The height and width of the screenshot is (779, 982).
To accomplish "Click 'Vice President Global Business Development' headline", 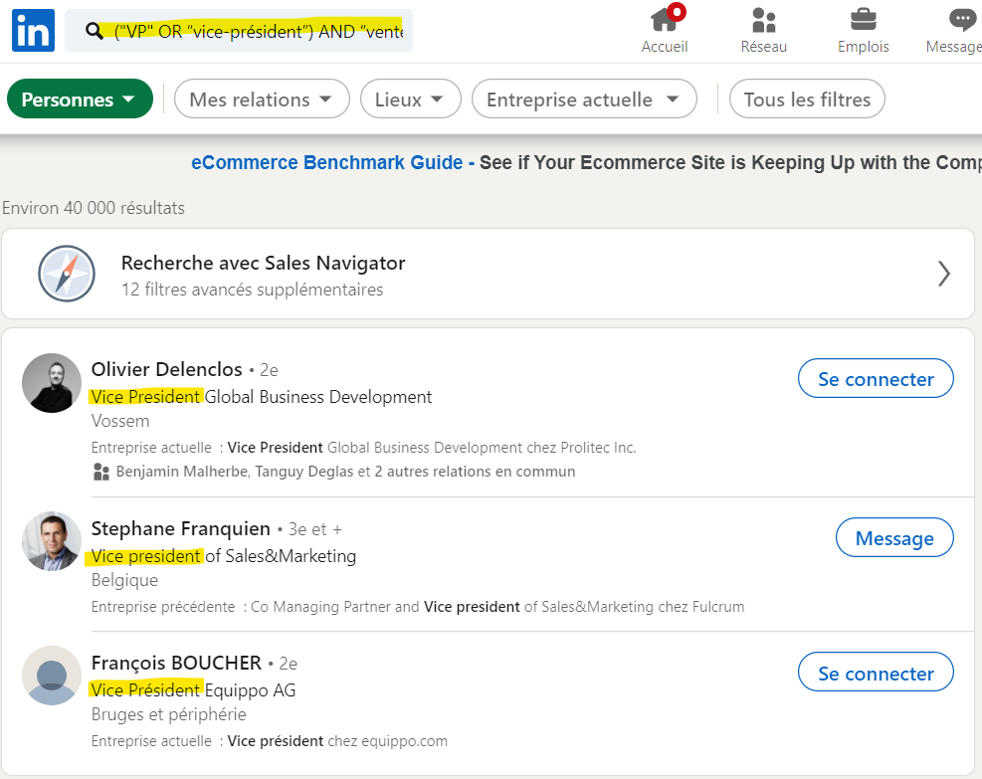I will coord(261,397).
